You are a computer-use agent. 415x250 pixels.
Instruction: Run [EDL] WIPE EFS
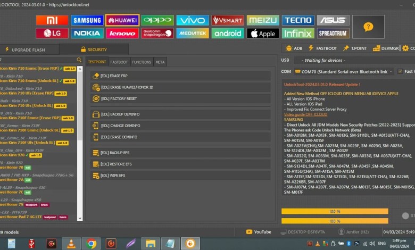tap(180, 176)
